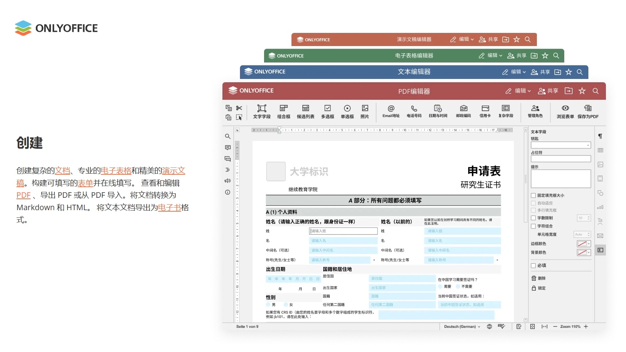Screen dimensions: 626x352
Task: Open 编辑 dropdown in 电子表格编辑器 window
Action: coord(491,56)
